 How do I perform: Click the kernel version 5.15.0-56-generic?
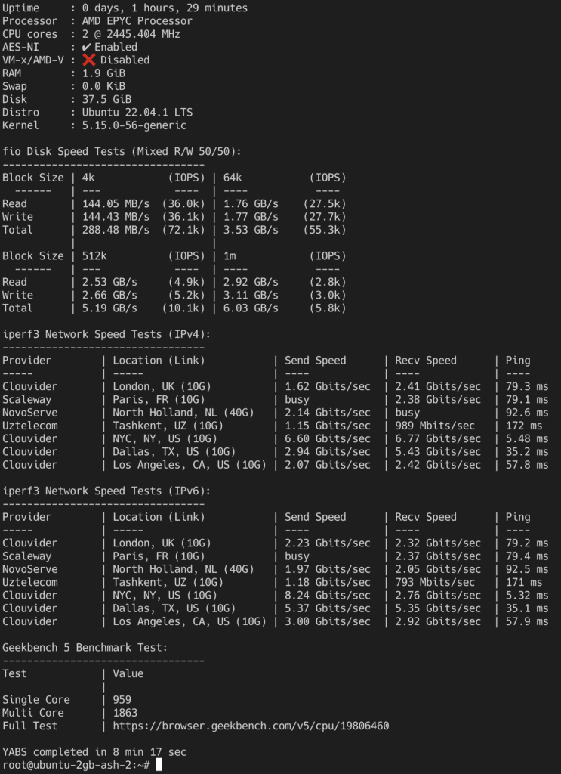[134, 125]
